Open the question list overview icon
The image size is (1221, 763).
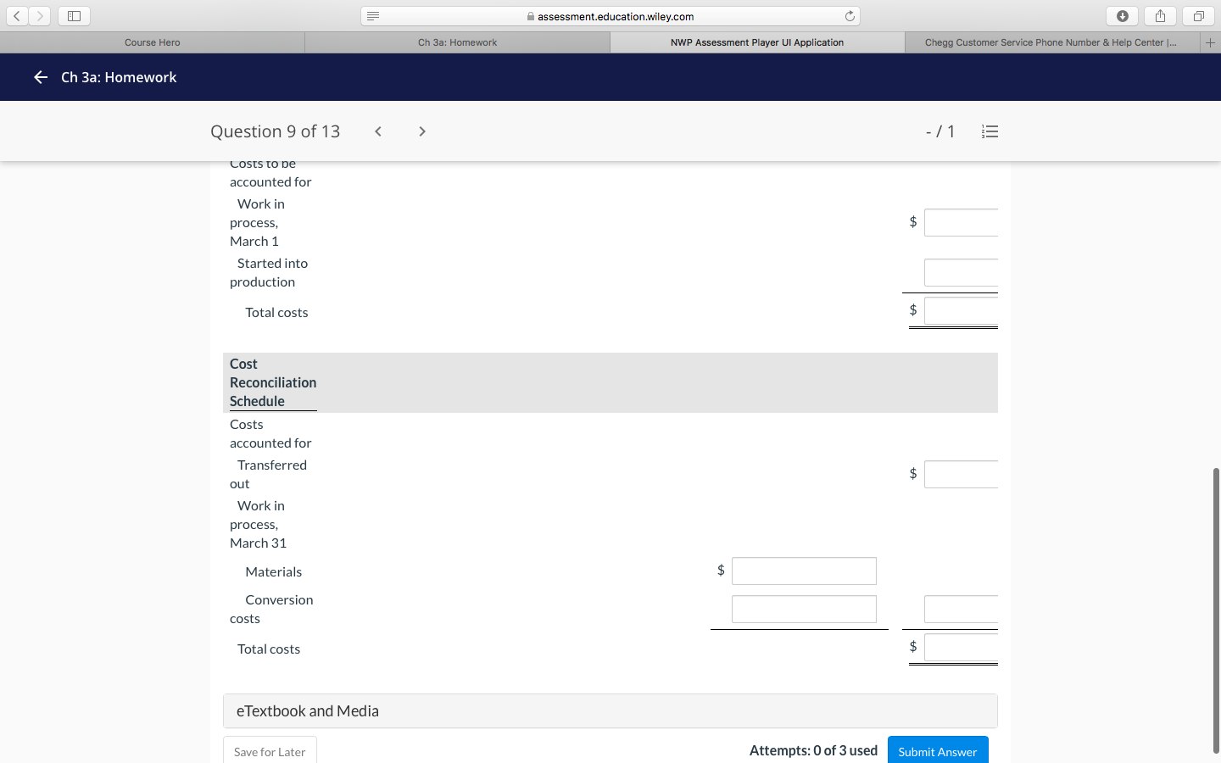coord(990,131)
